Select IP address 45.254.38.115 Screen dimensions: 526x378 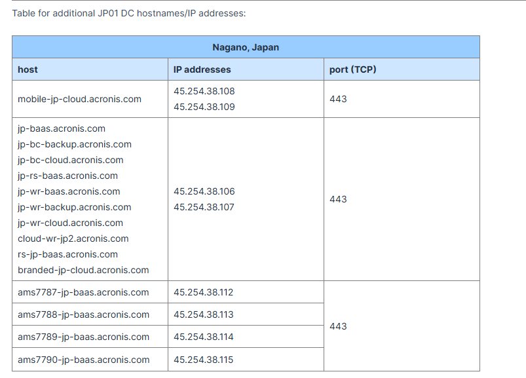(203, 360)
